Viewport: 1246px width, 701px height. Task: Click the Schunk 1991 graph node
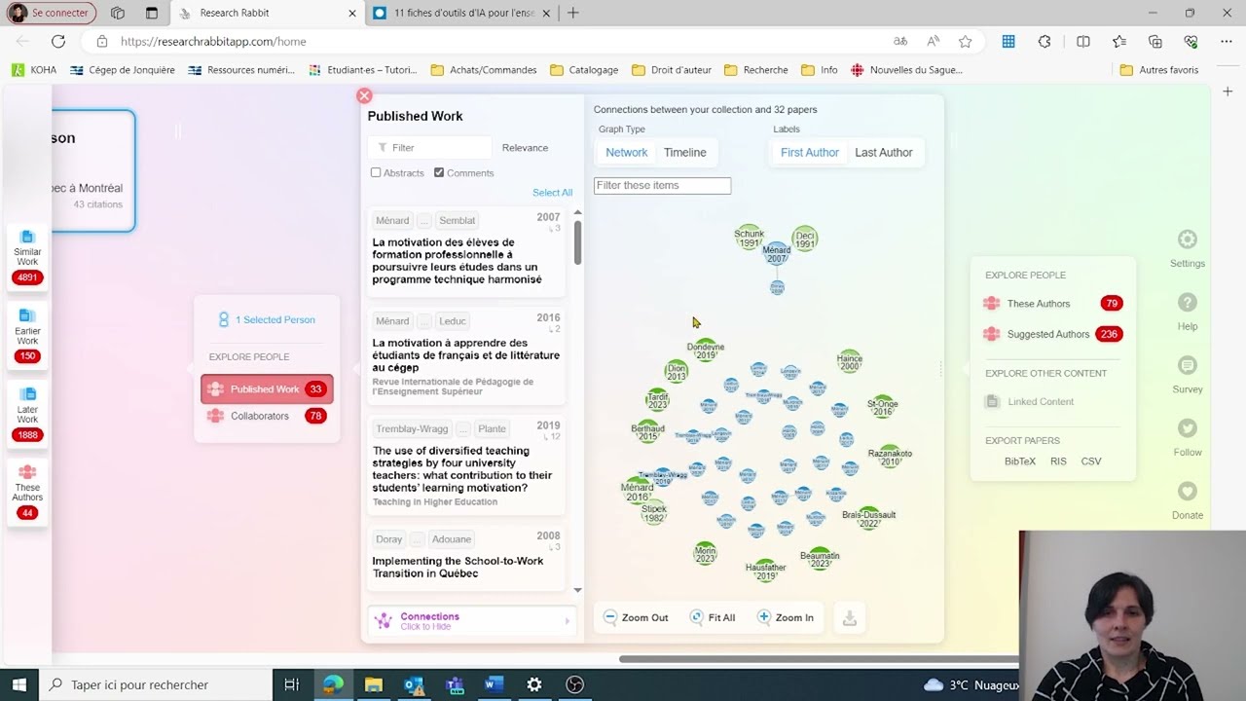[x=750, y=238]
